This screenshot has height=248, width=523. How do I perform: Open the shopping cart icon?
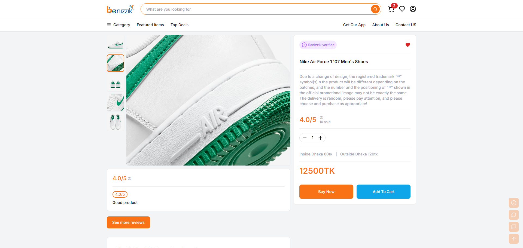click(x=391, y=9)
